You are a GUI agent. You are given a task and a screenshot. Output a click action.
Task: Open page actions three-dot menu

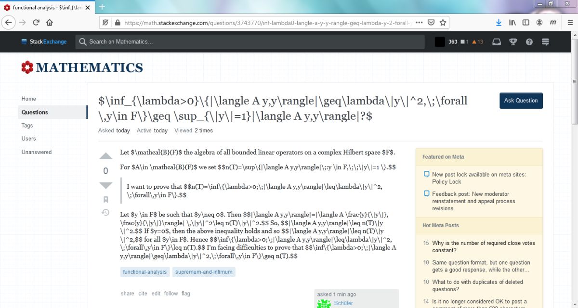(x=420, y=23)
